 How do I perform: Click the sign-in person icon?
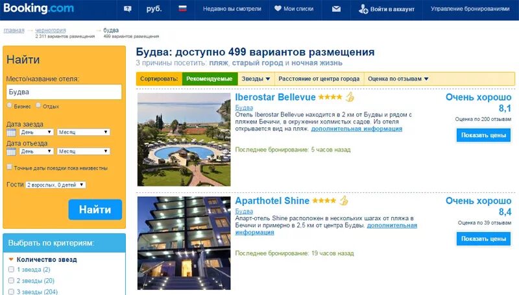(x=363, y=9)
